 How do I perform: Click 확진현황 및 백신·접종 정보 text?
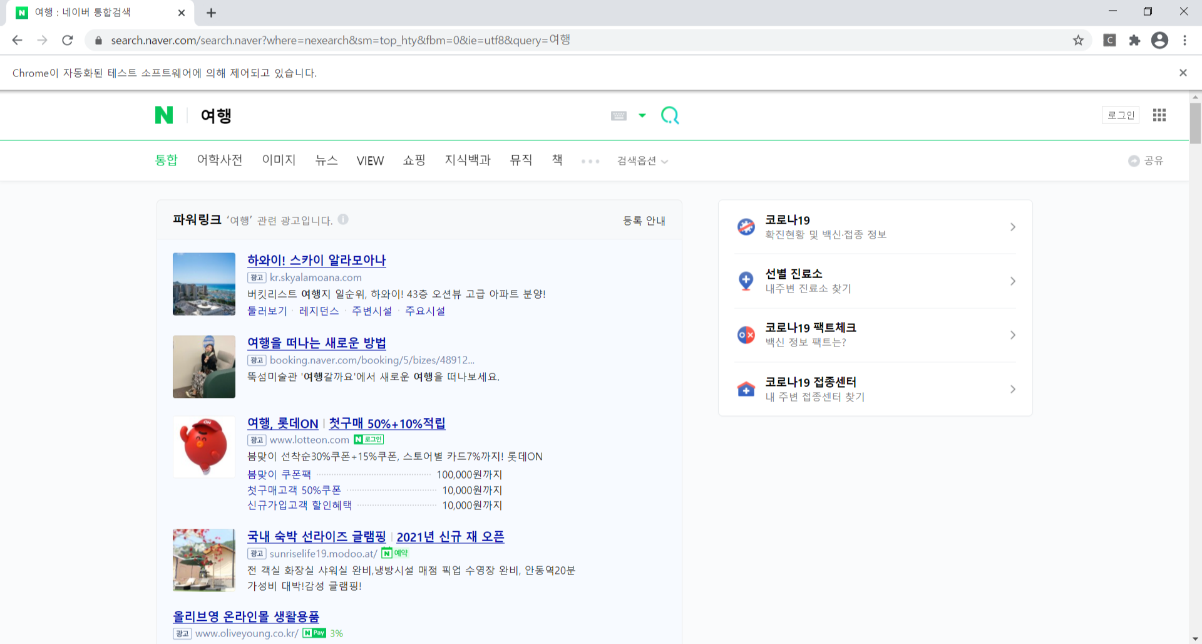click(825, 234)
